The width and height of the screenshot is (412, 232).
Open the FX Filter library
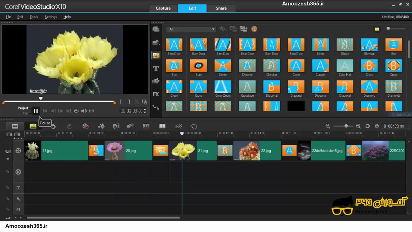(x=156, y=94)
